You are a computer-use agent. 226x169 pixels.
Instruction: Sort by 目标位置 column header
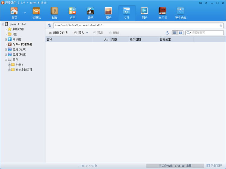click(176, 39)
